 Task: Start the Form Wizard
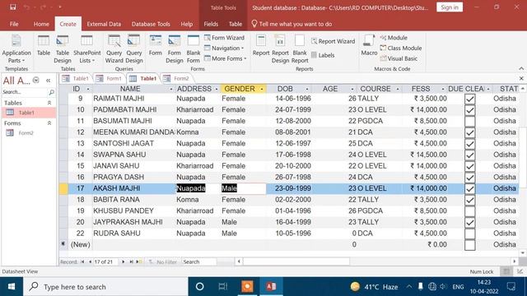224,38
